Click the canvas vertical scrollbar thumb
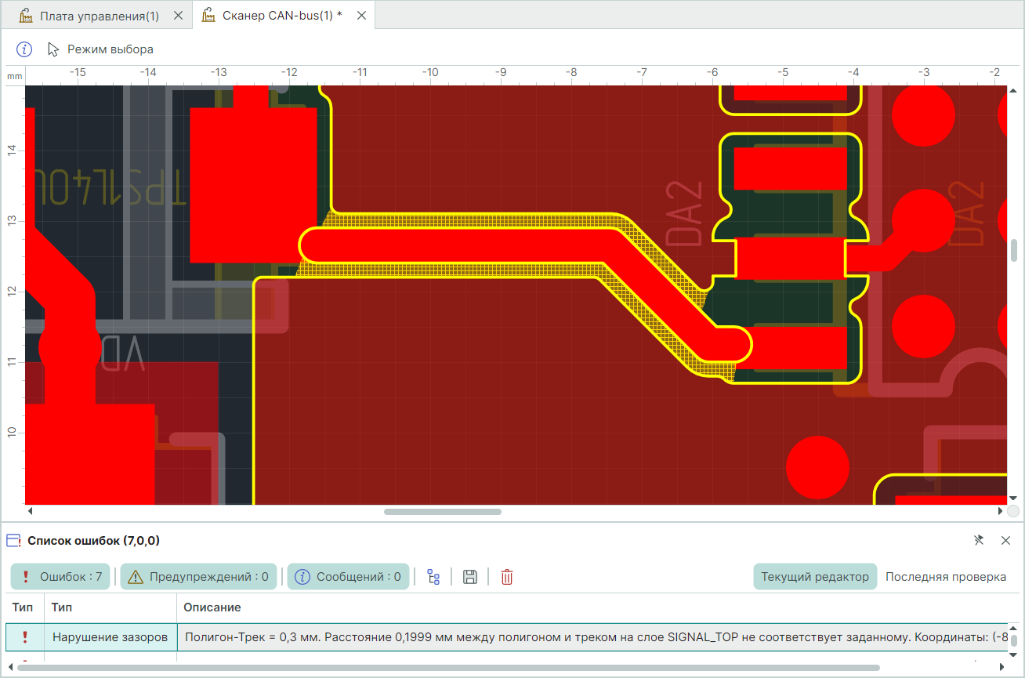 1013,250
